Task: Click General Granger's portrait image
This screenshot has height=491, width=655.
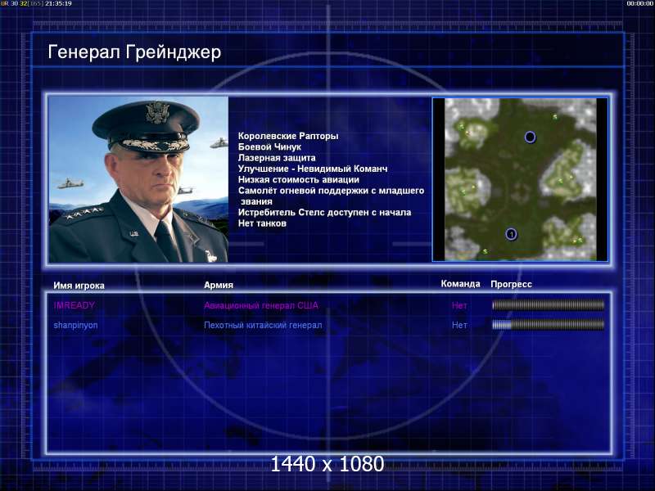Action: point(138,179)
